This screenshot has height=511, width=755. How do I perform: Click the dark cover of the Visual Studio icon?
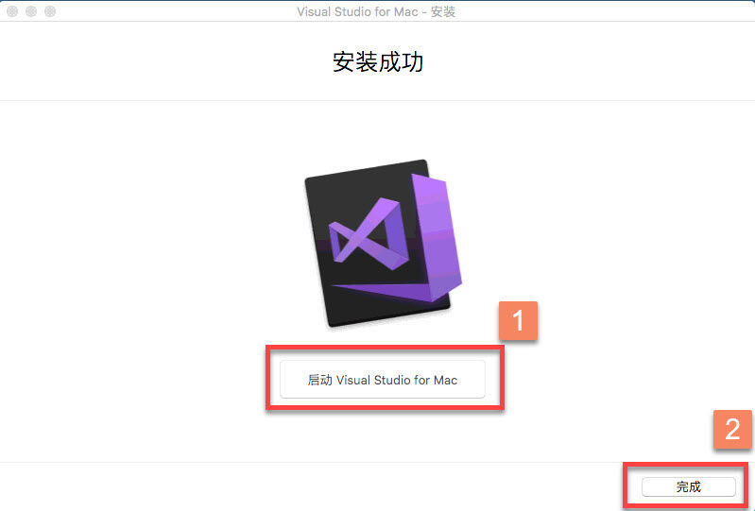pyautogui.click(x=337, y=202)
